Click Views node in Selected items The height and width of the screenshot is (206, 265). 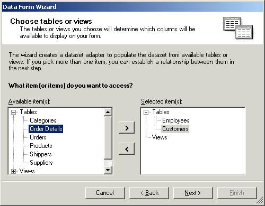point(160,137)
